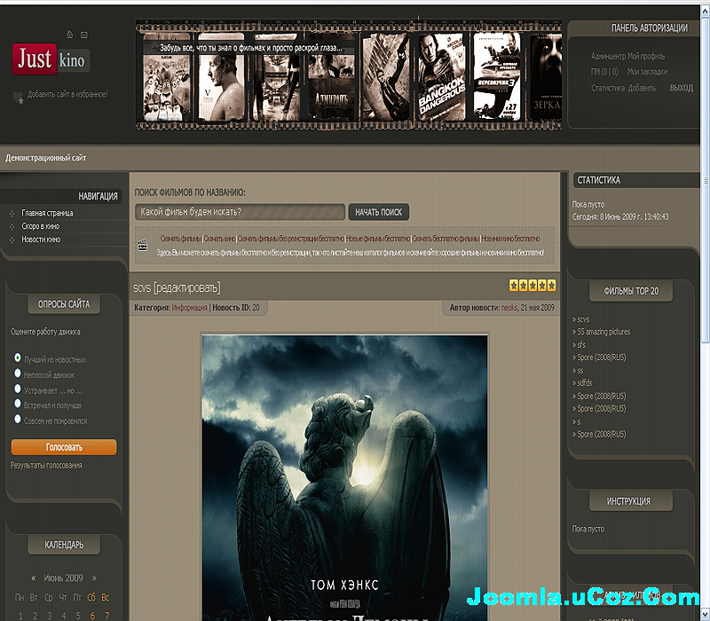Click the "Демонстрационный сайт" text

tap(46, 158)
